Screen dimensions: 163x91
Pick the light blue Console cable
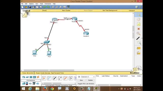49,78
